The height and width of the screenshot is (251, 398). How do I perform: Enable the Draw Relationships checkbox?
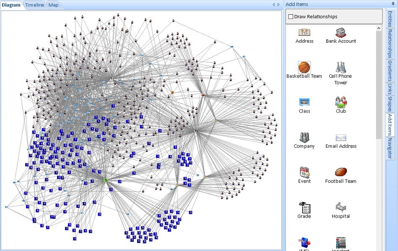coord(290,16)
